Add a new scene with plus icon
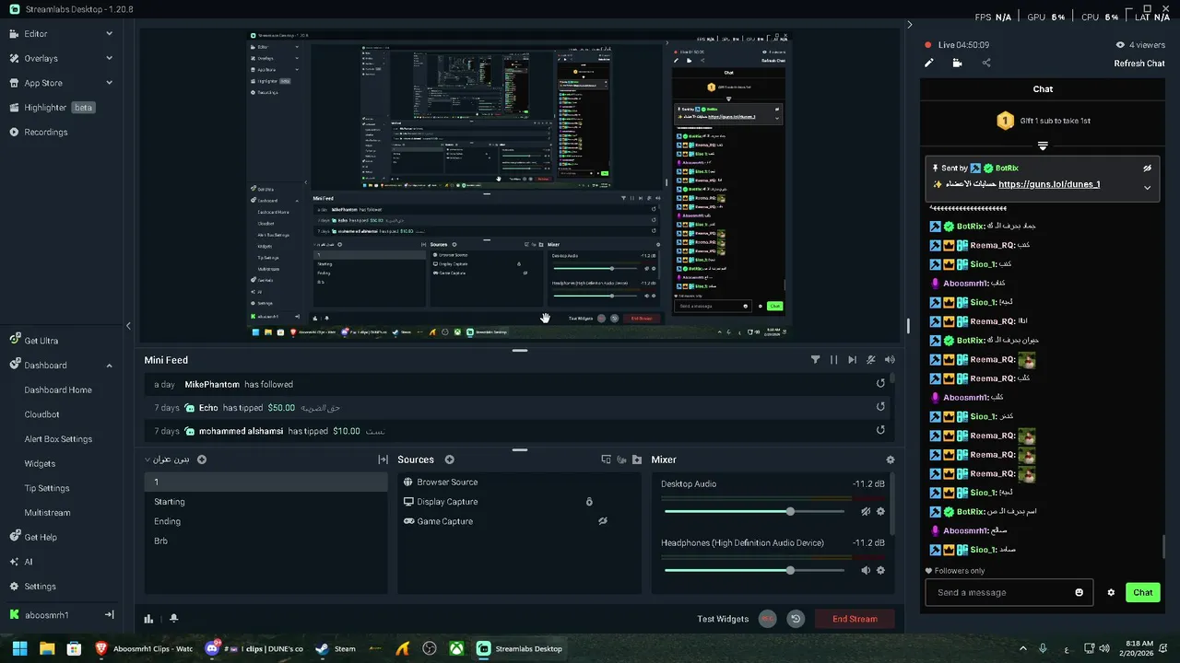 (x=202, y=459)
